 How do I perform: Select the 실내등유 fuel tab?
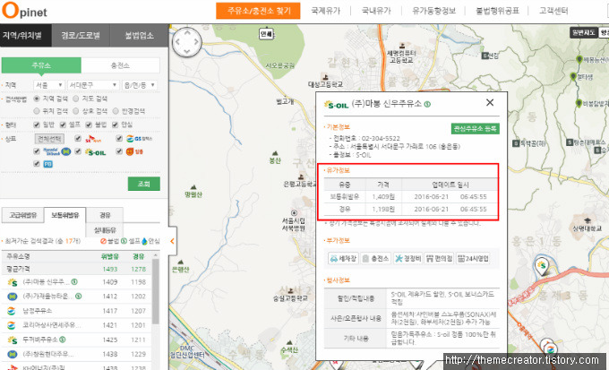point(105,230)
